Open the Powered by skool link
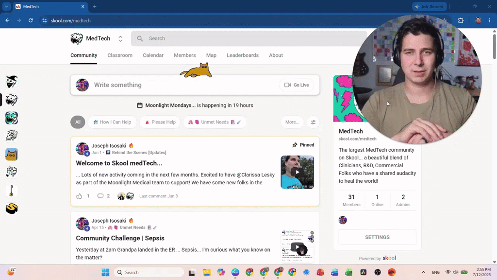 (x=377, y=258)
